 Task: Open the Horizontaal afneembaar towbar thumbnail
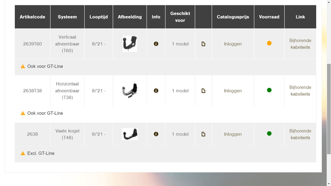tap(130, 91)
